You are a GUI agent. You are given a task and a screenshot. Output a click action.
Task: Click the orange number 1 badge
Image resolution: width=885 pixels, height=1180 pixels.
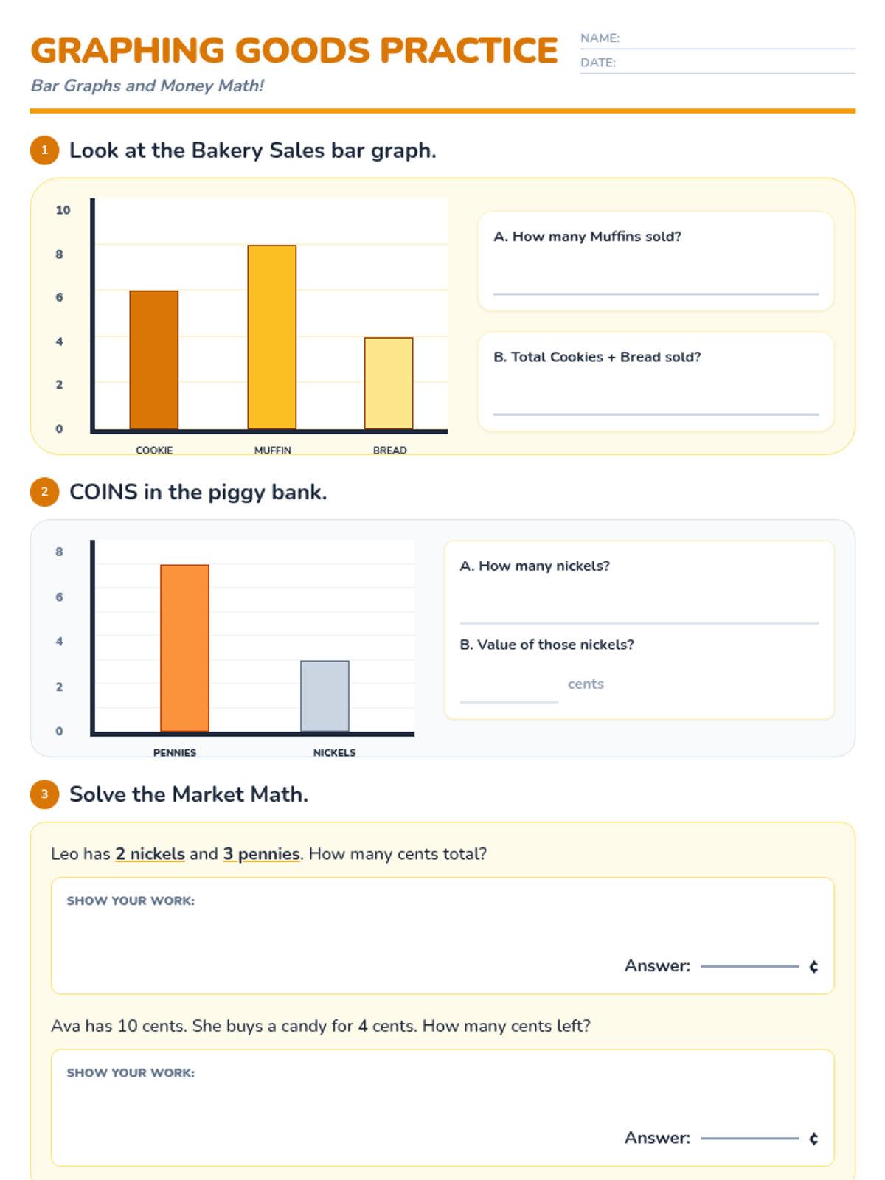[x=44, y=150]
